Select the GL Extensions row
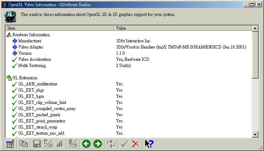Image resolution: width=264 pixels, height=151 pixels. pos(25,78)
